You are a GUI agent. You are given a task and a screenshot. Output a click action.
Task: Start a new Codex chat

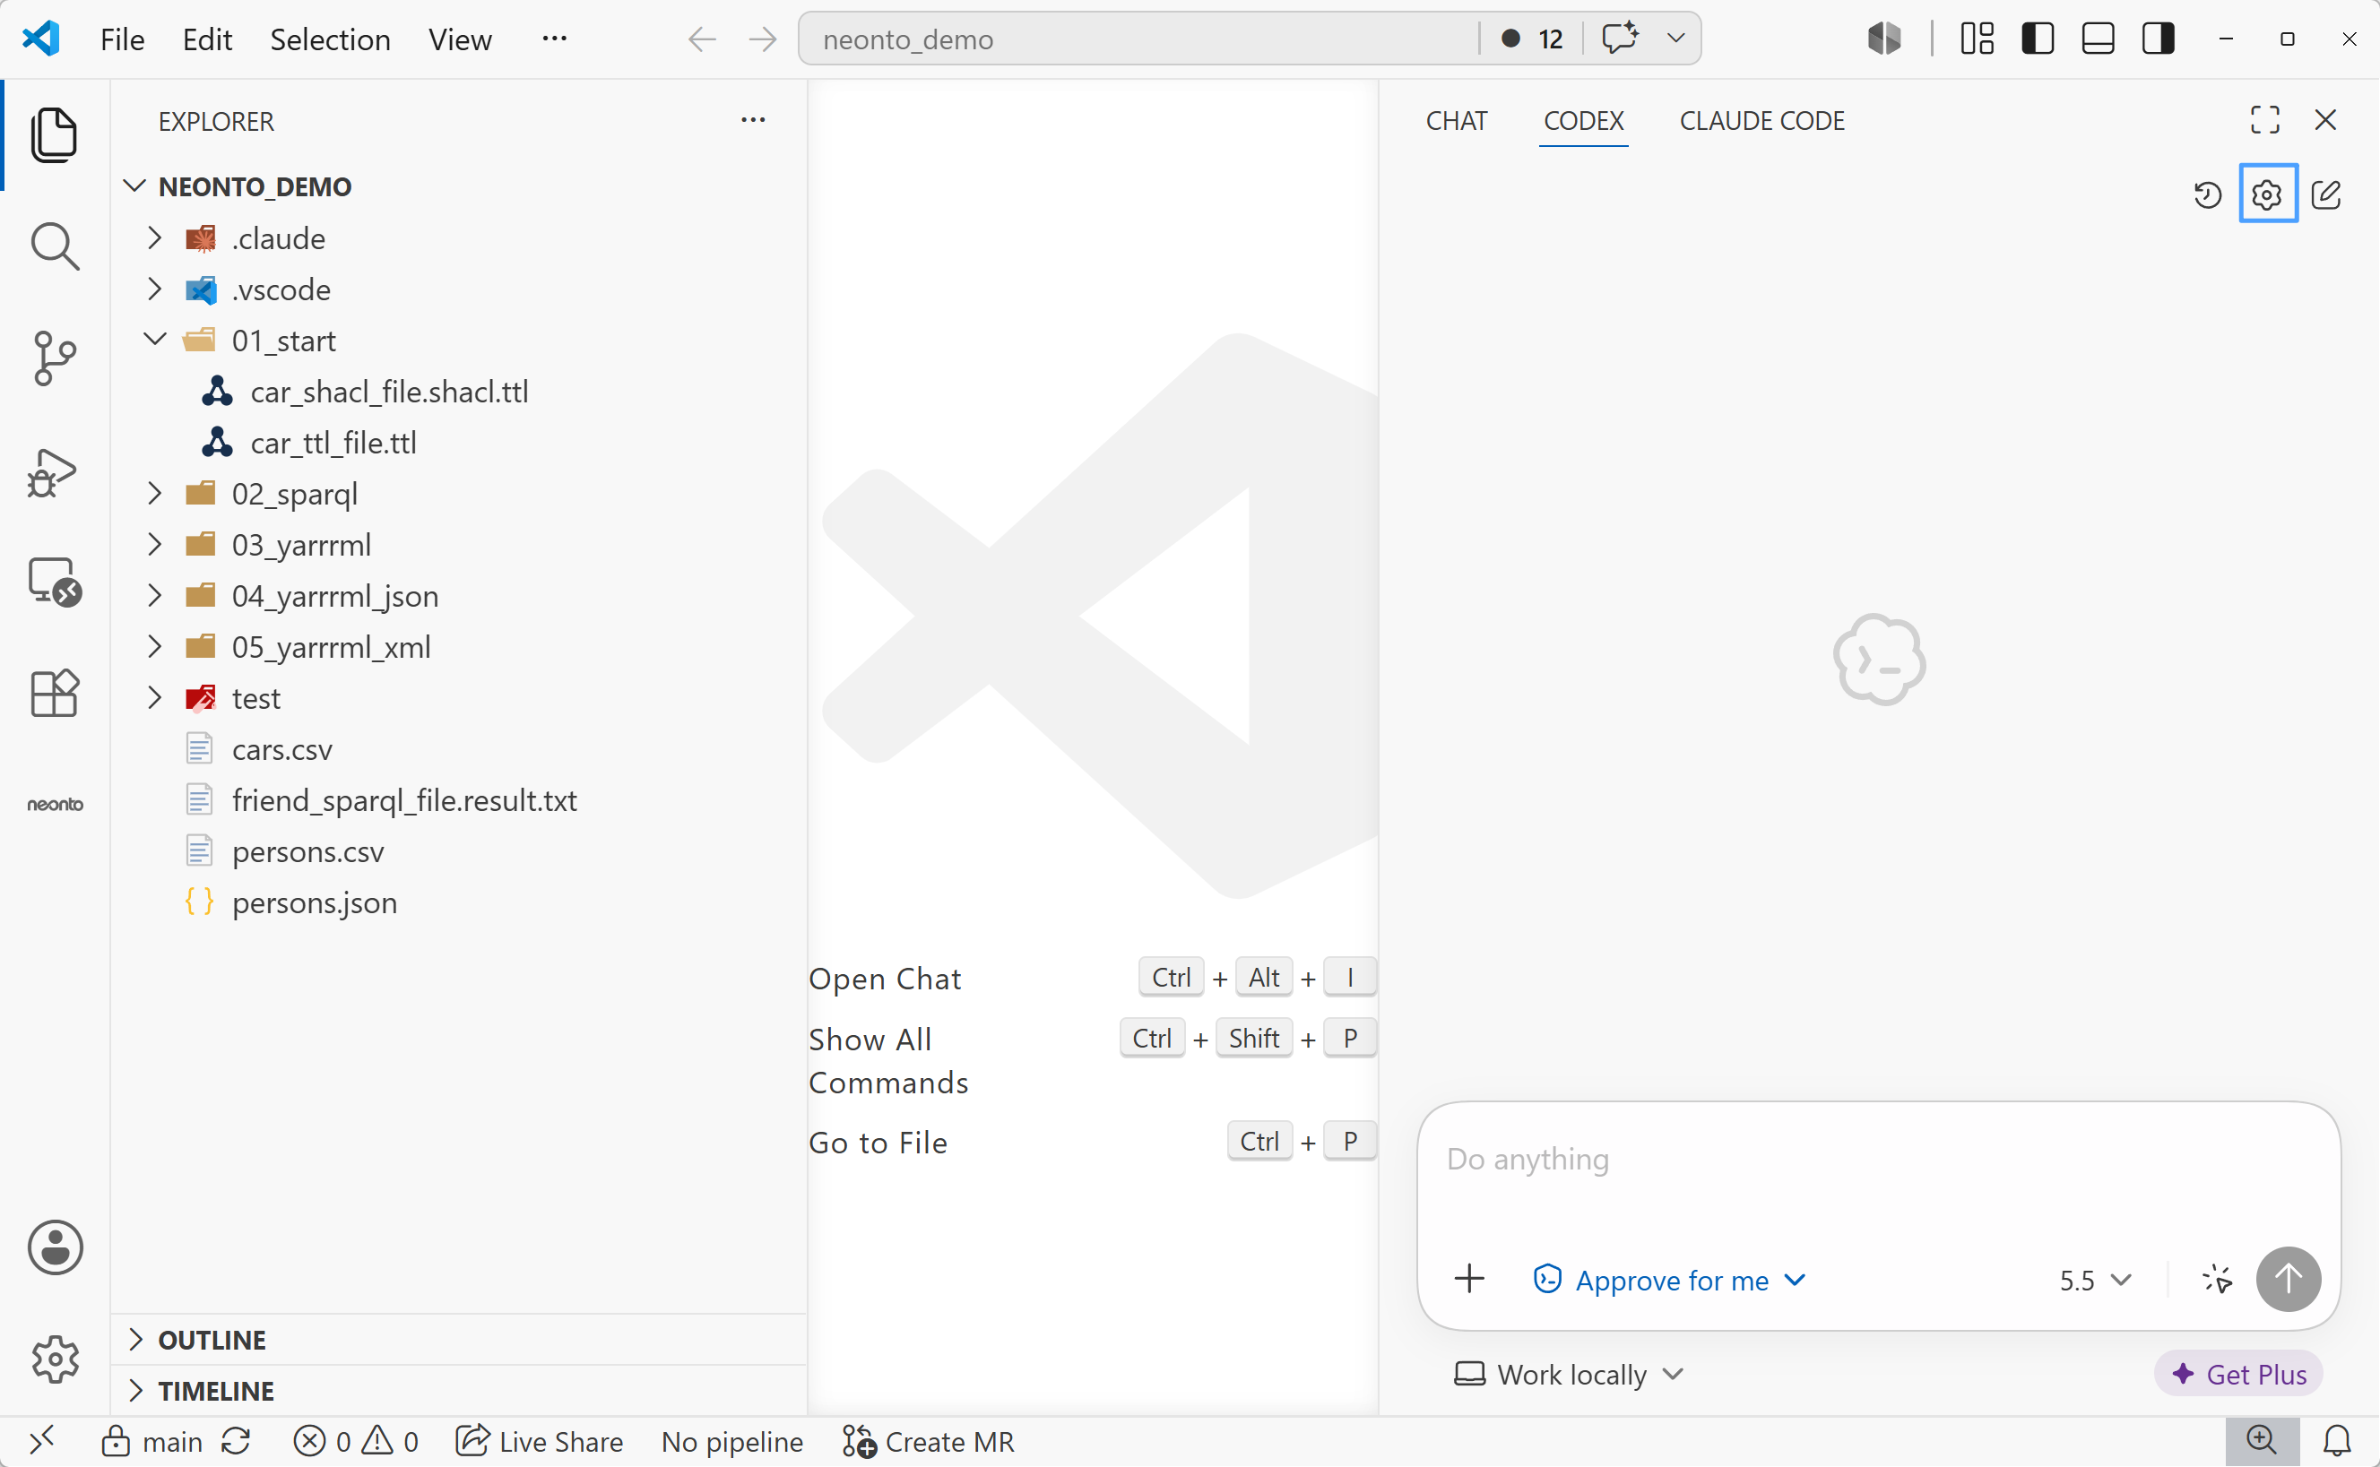pos(2325,194)
